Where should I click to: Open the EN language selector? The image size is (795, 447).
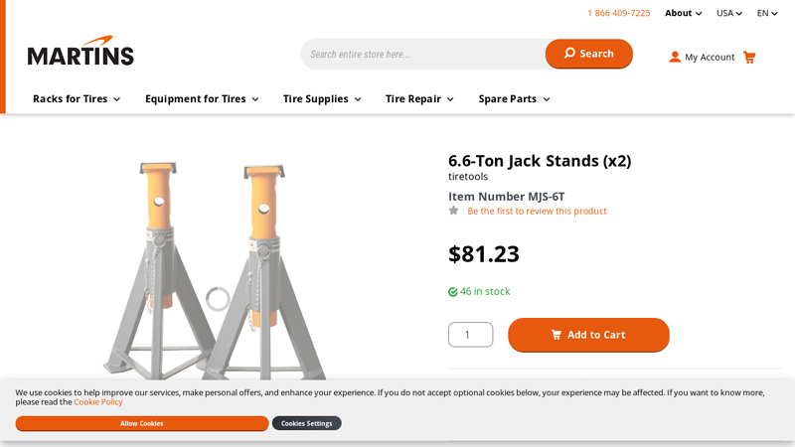767,13
